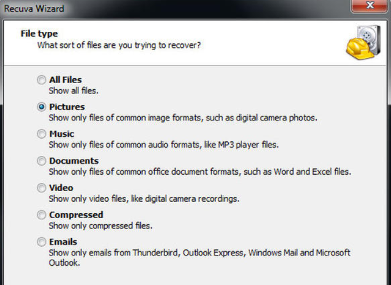Close the Recuva Wizard window
391x285 pixels.
[x=369, y=5]
